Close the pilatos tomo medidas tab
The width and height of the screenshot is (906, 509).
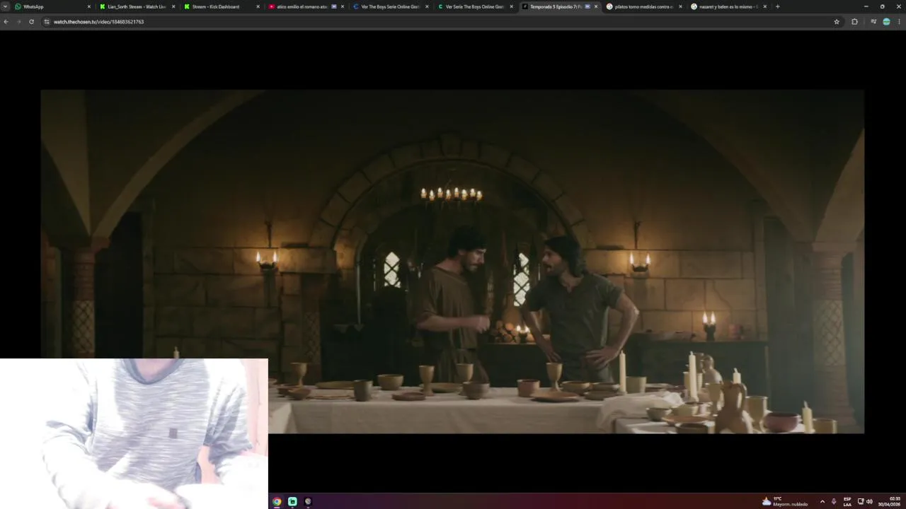coord(680,6)
